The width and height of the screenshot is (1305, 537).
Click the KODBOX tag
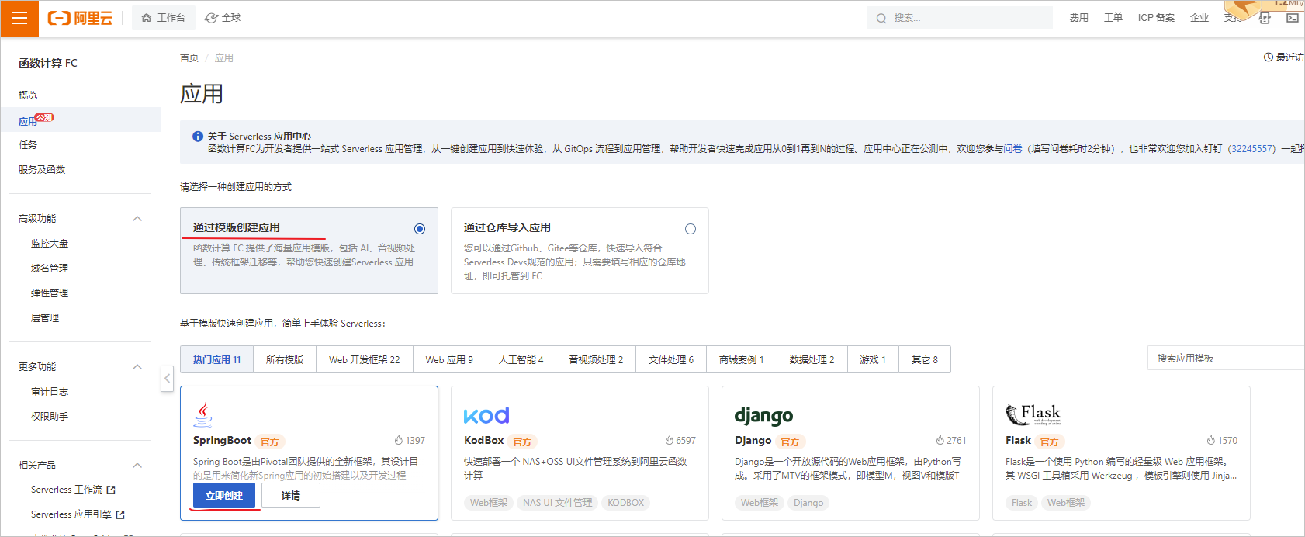626,503
